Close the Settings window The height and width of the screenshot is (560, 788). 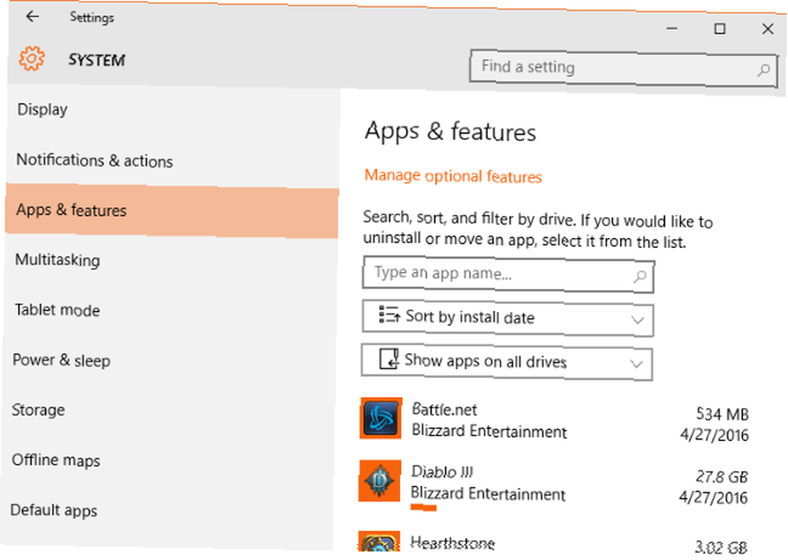tap(768, 29)
